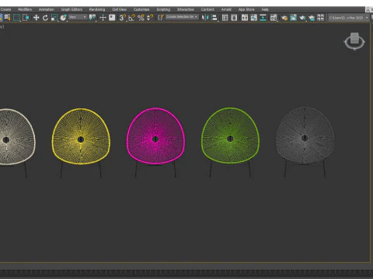This screenshot has height=279, width=373.
Task: Toggle Window/Crossing selection mode
Action: click(26, 18)
